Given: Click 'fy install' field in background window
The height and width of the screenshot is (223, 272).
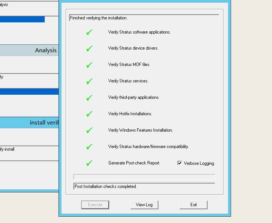Looking at the screenshot, I should [29, 149].
